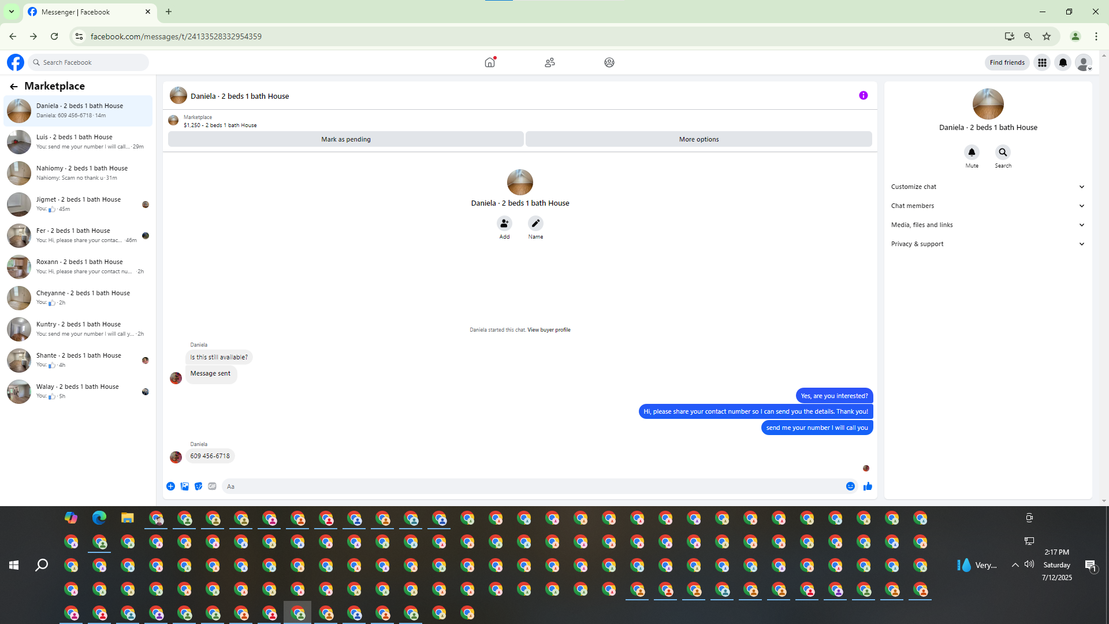Expand Customize chat section
This screenshot has width=1109, height=624.
(x=988, y=187)
